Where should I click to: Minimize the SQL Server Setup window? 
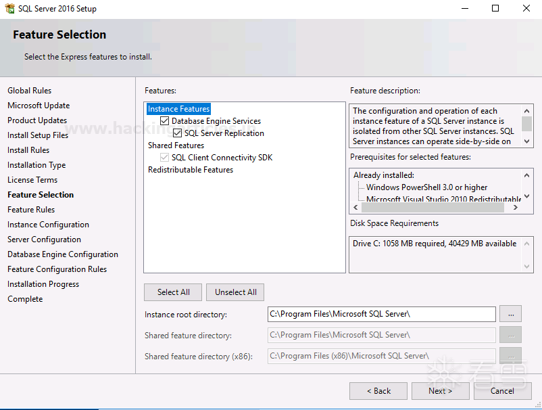(x=465, y=8)
